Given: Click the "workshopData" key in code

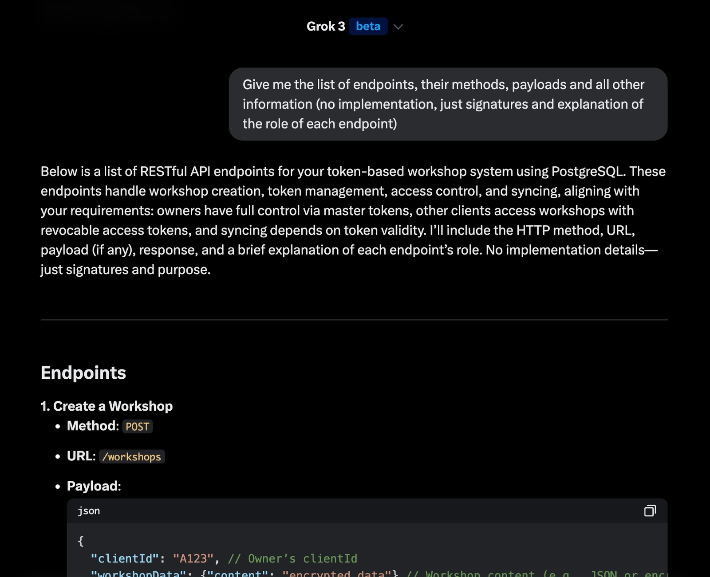Looking at the screenshot, I should 138,573.
